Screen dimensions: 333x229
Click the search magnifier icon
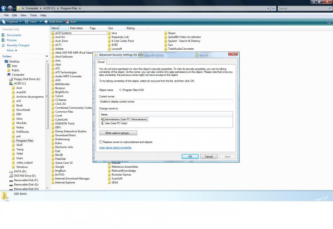tap(330, 8)
